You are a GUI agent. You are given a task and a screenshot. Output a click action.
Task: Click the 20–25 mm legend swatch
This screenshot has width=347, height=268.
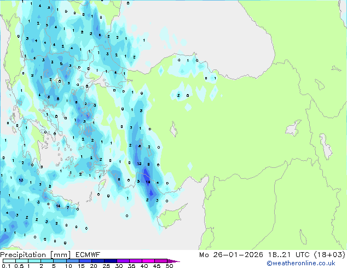click(97, 261)
